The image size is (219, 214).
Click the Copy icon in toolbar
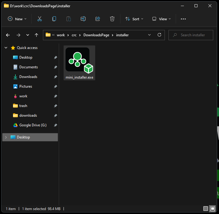point(54,19)
